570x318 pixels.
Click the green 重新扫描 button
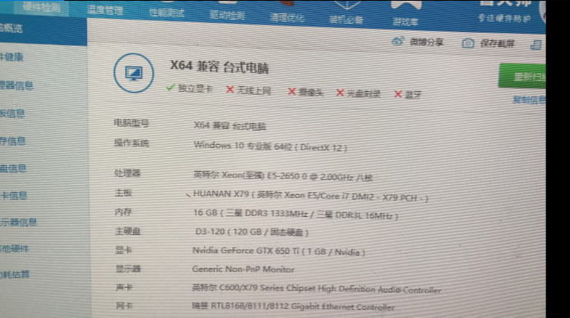[522, 76]
